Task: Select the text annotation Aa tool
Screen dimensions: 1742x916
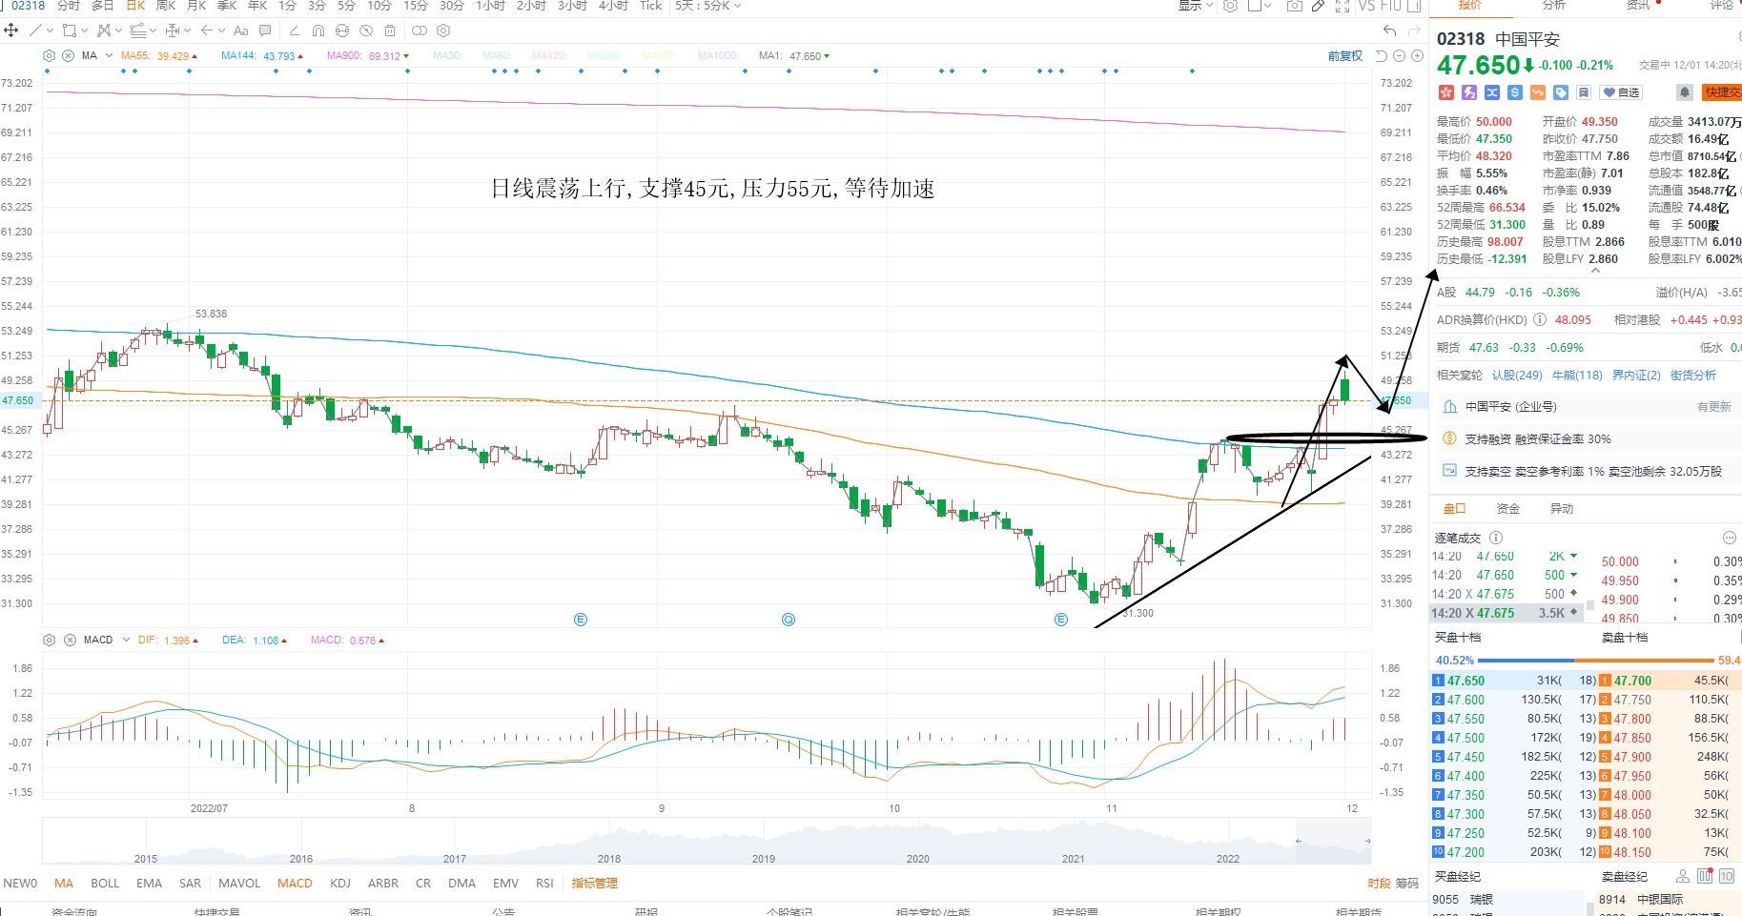Action: [240, 31]
